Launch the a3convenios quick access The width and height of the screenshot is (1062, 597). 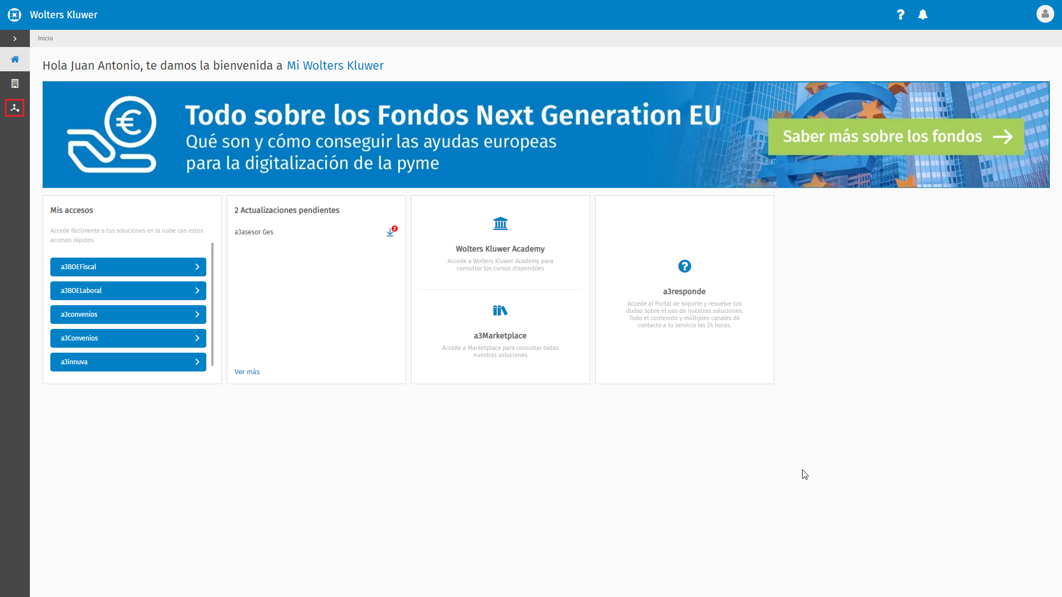(128, 314)
